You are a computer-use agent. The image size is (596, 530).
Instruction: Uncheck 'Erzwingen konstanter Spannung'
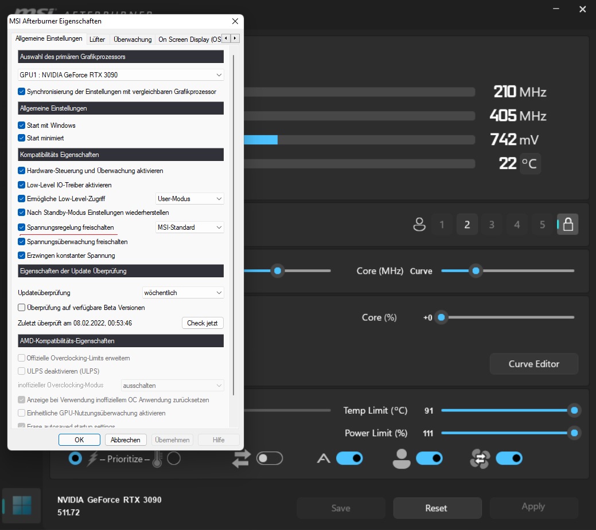[x=22, y=256]
